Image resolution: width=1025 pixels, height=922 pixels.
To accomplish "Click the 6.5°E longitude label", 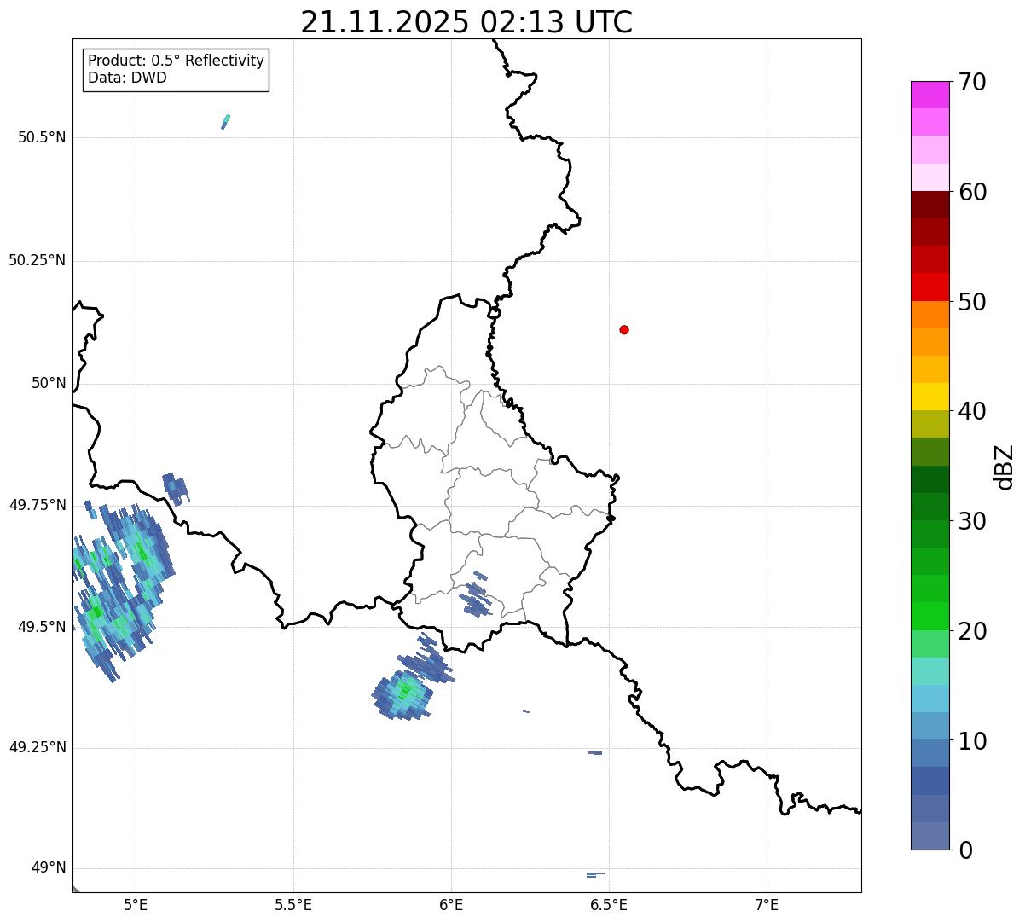I will click(x=609, y=904).
